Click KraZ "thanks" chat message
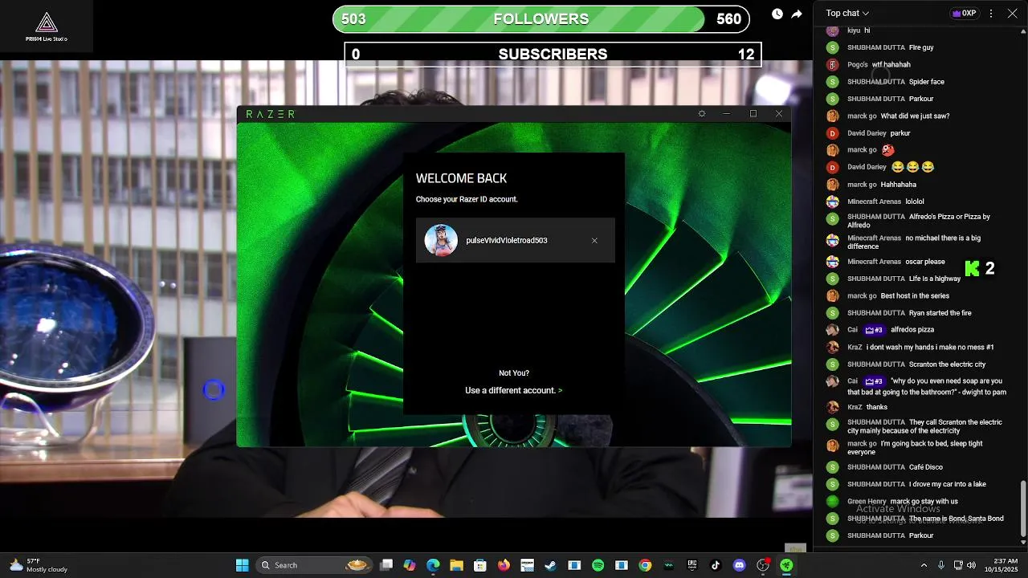The width and height of the screenshot is (1028, 578). (877, 407)
